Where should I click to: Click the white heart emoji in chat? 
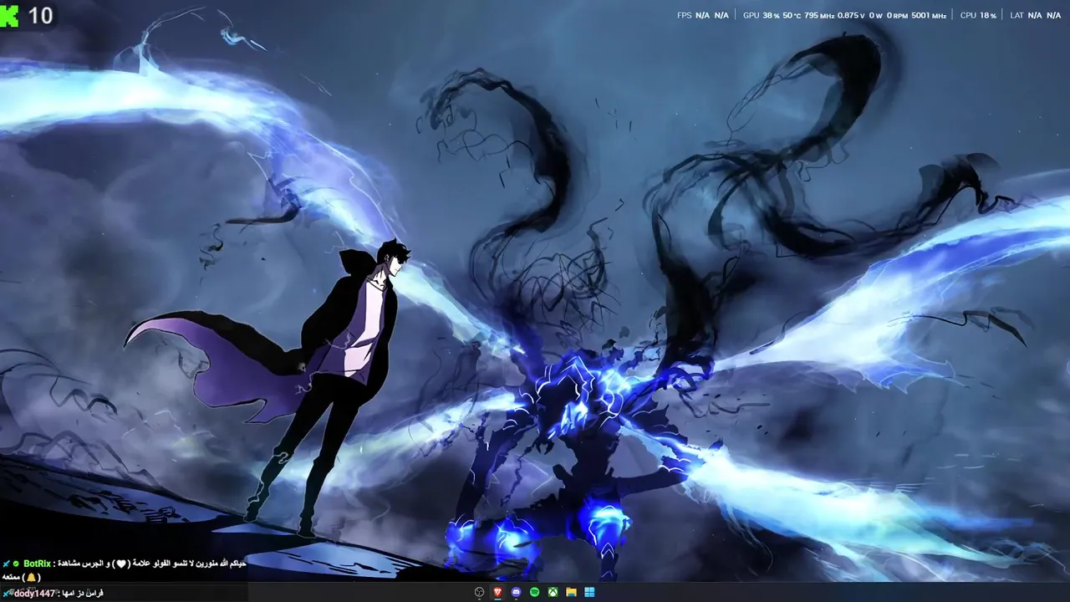122,564
